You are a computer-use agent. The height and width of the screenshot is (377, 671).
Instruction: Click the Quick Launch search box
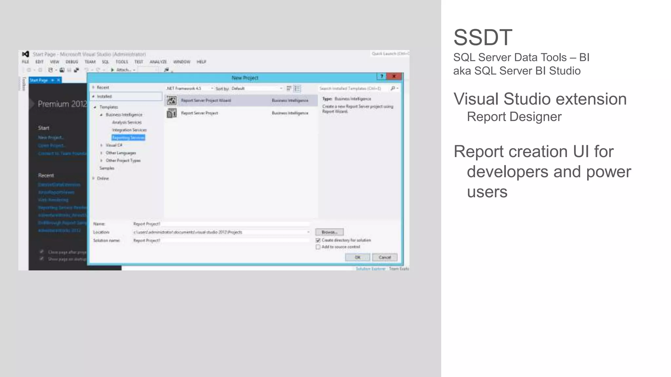click(390, 54)
